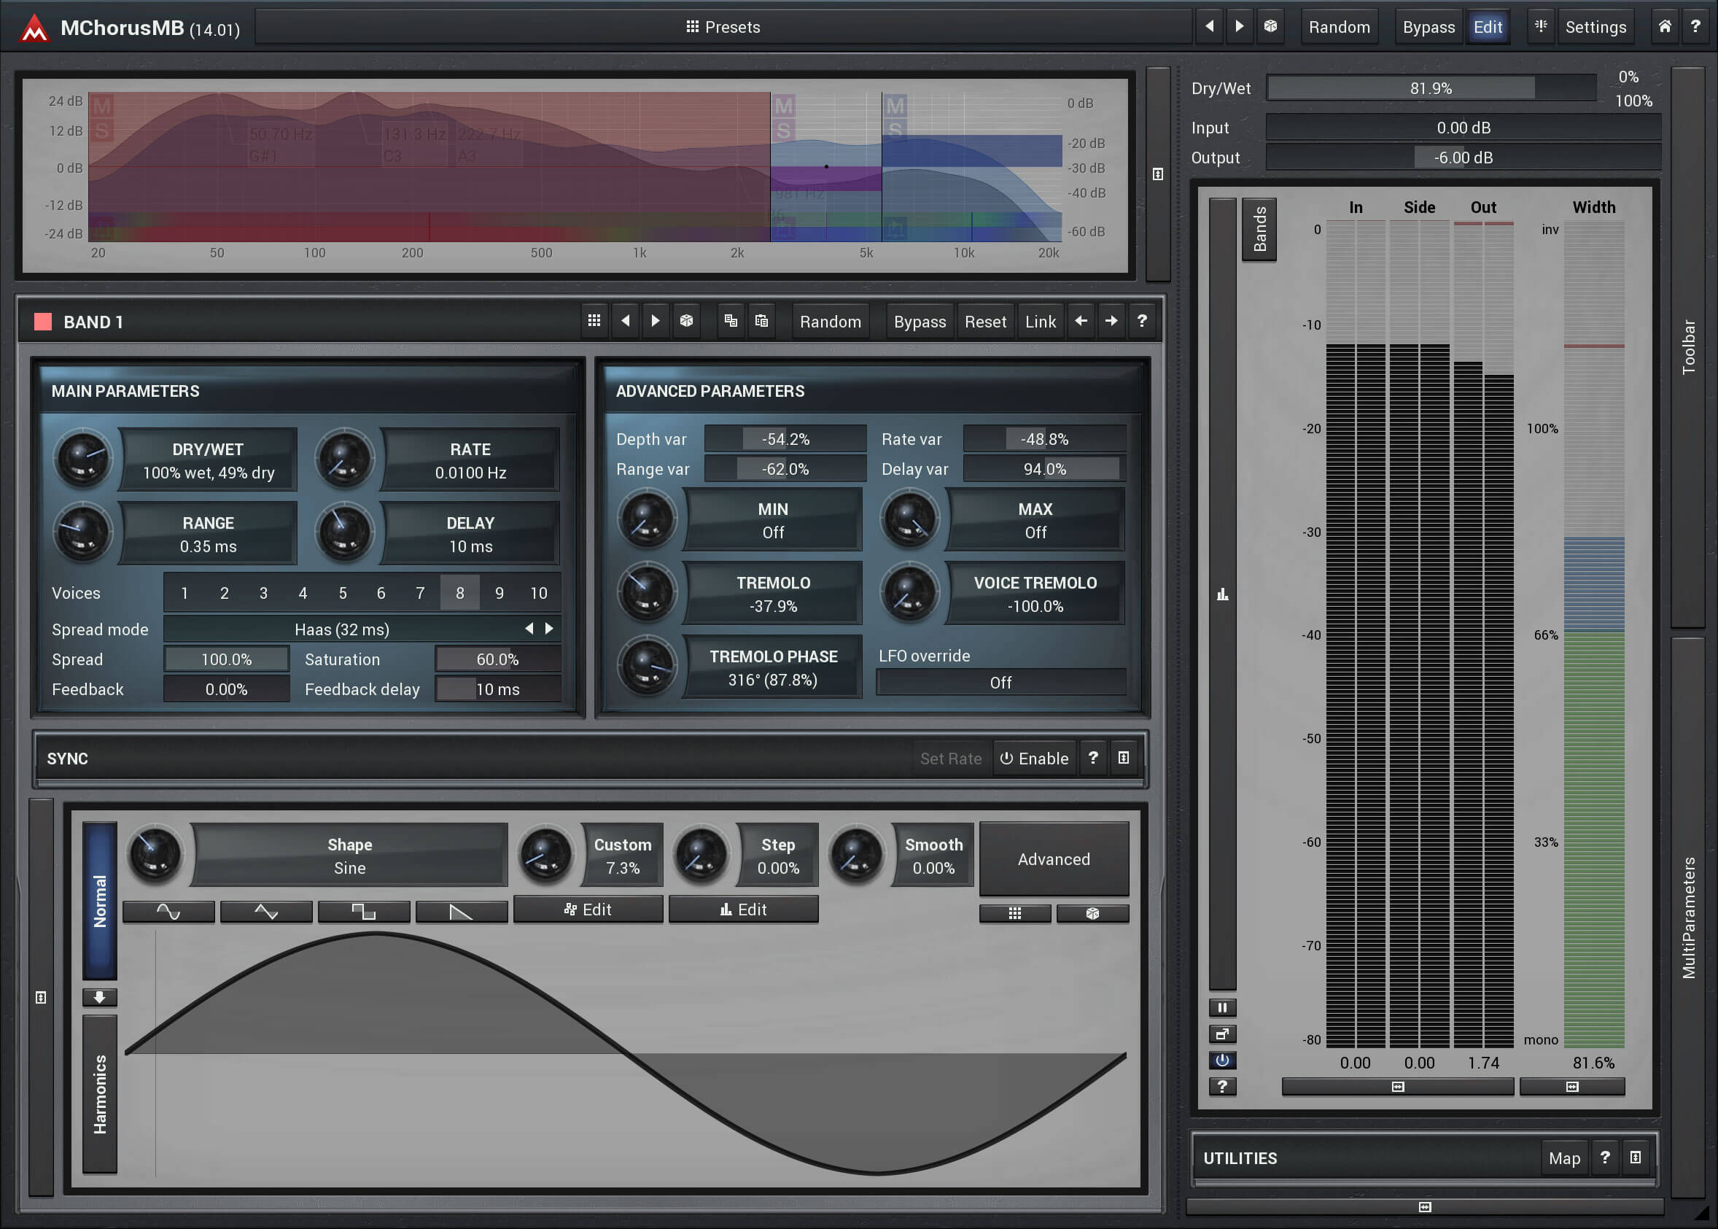Toggle the Sync Enable button

coord(1034,759)
